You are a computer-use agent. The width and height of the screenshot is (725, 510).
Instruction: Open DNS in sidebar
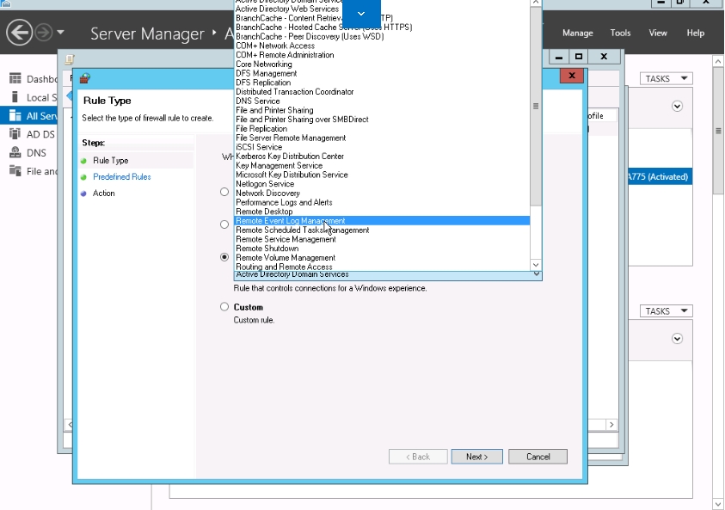28,153
